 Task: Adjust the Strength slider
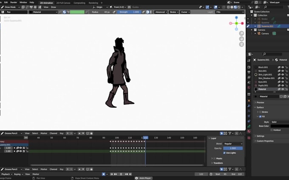click(129, 12)
